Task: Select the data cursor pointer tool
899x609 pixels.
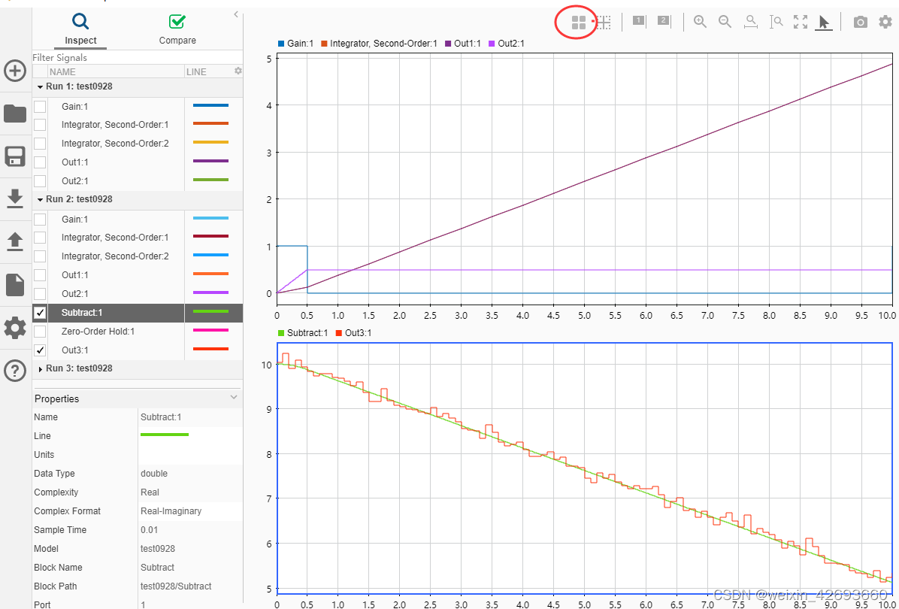Action: [824, 21]
